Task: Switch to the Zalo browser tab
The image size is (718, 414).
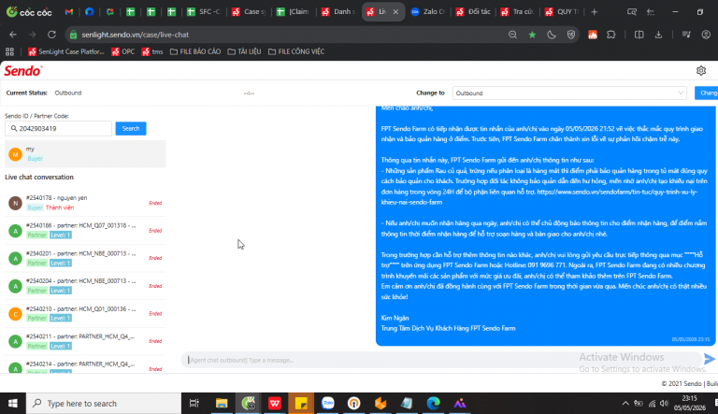Action: tap(427, 12)
